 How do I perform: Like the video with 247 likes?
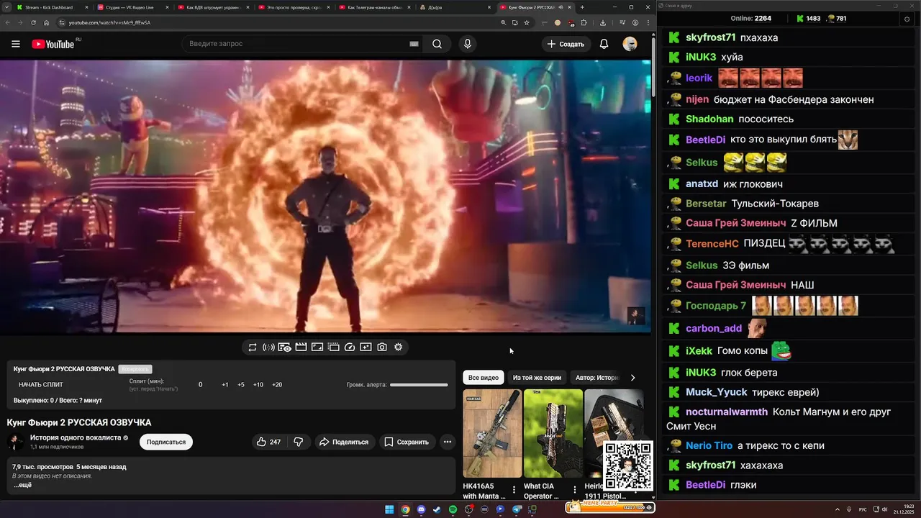tap(269, 442)
